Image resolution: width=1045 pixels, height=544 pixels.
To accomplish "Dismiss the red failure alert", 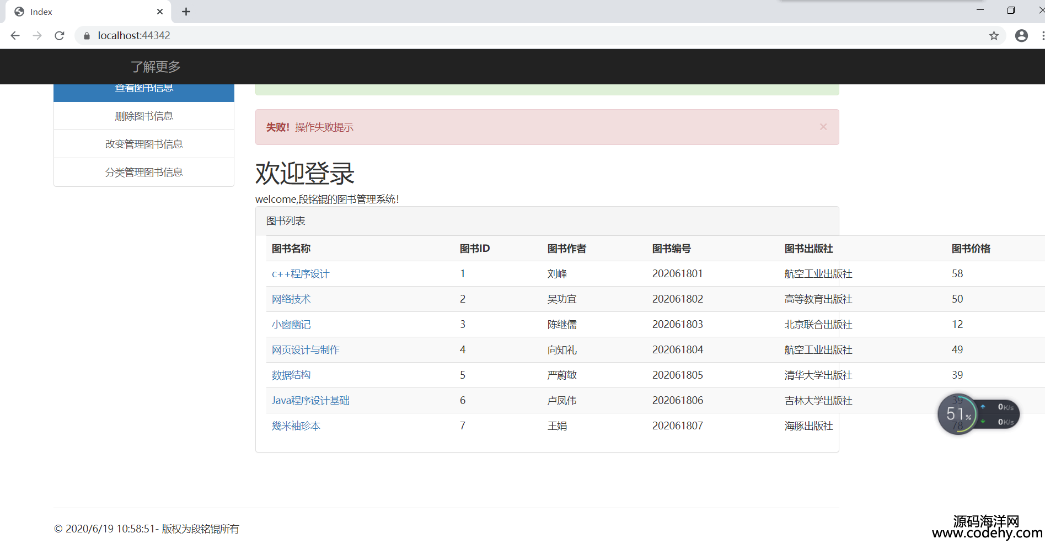I will point(823,127).
